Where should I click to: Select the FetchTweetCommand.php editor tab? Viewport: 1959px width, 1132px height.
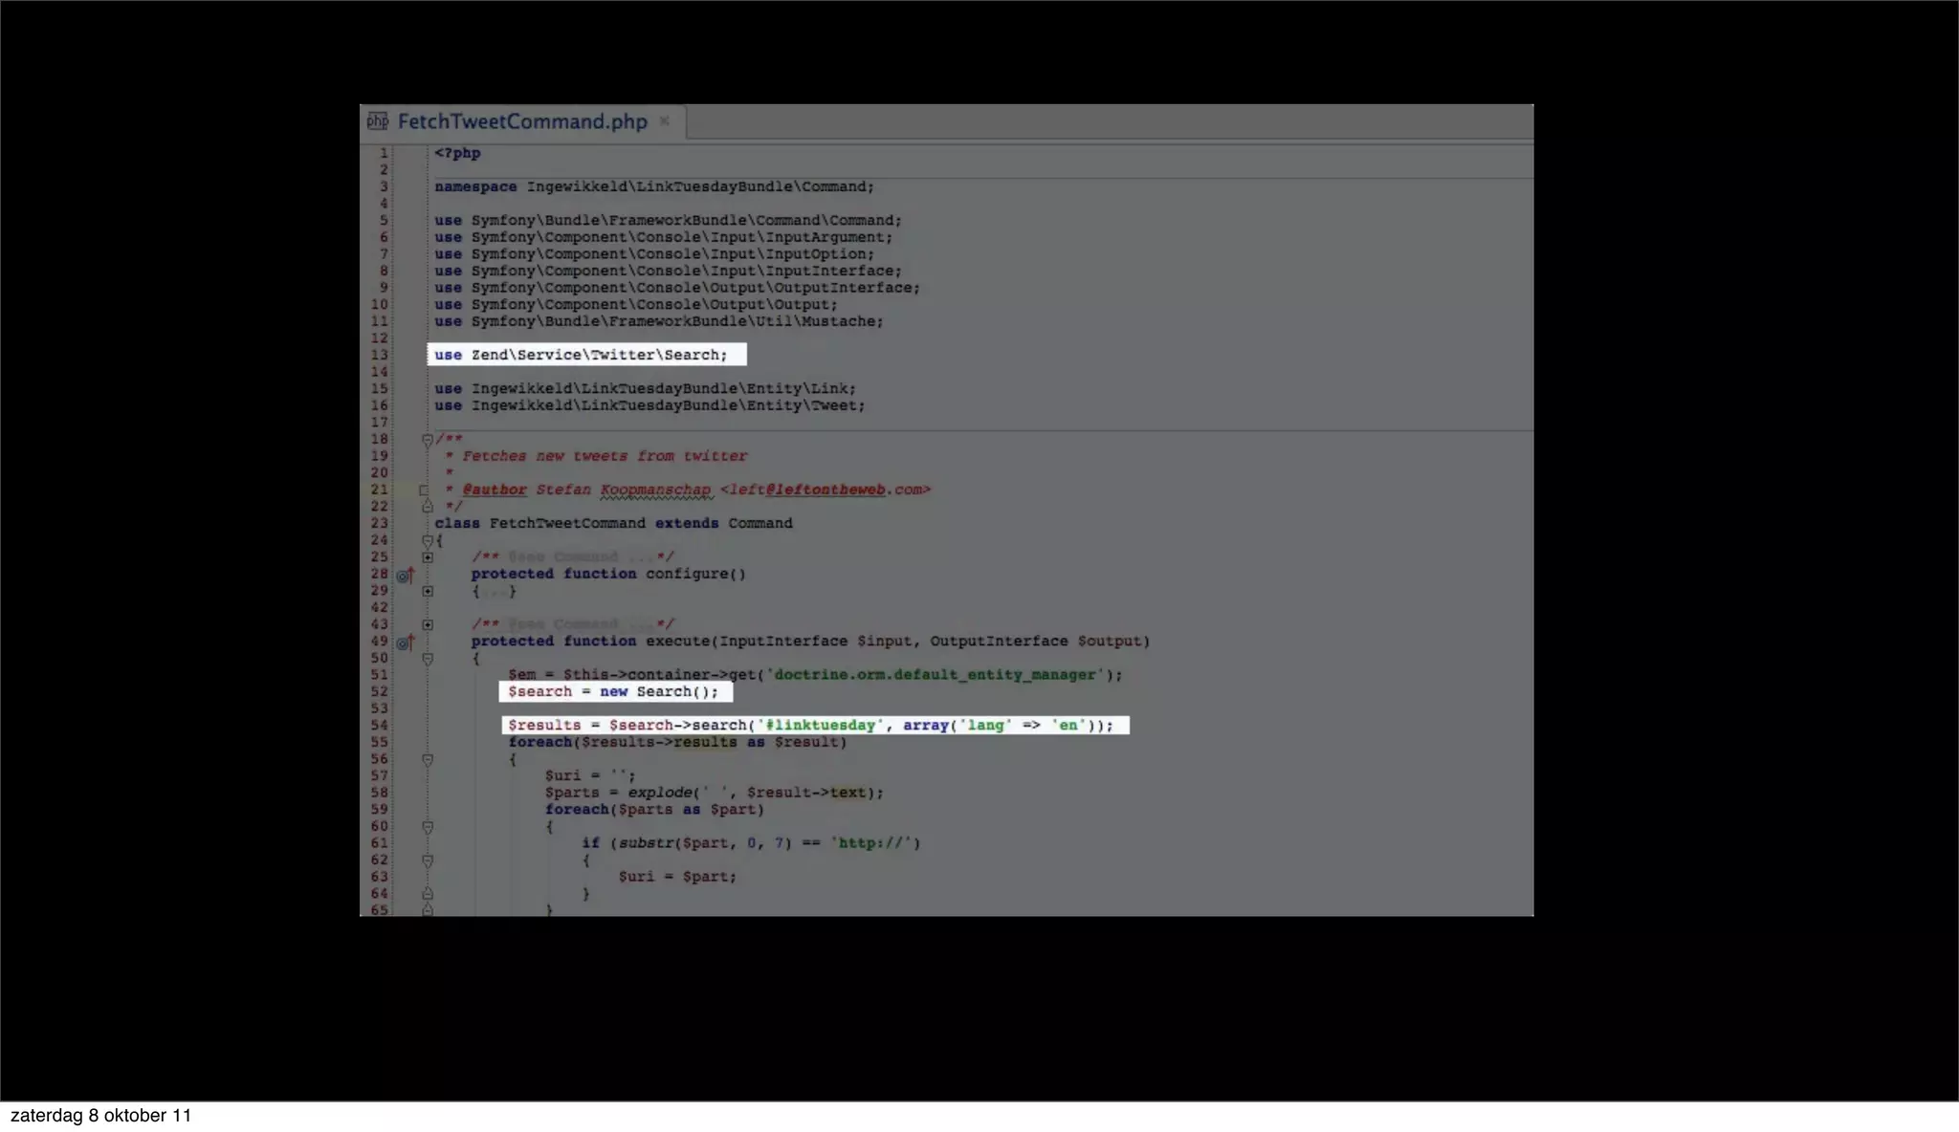(x=522, y=121)
